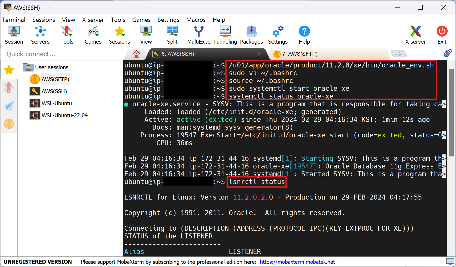Open the Tools menu in the menu bar
This screenshot has width=456, height=267.
[118, 20]
